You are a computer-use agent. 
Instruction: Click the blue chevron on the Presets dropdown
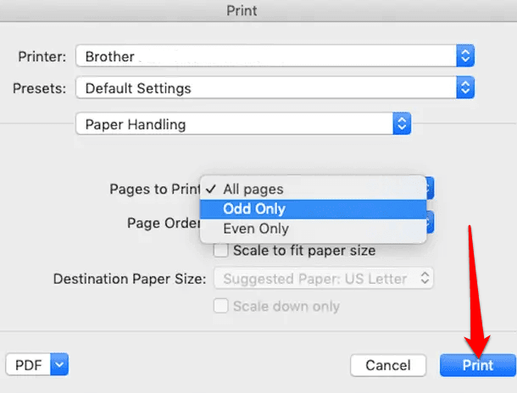coord(464,87)
